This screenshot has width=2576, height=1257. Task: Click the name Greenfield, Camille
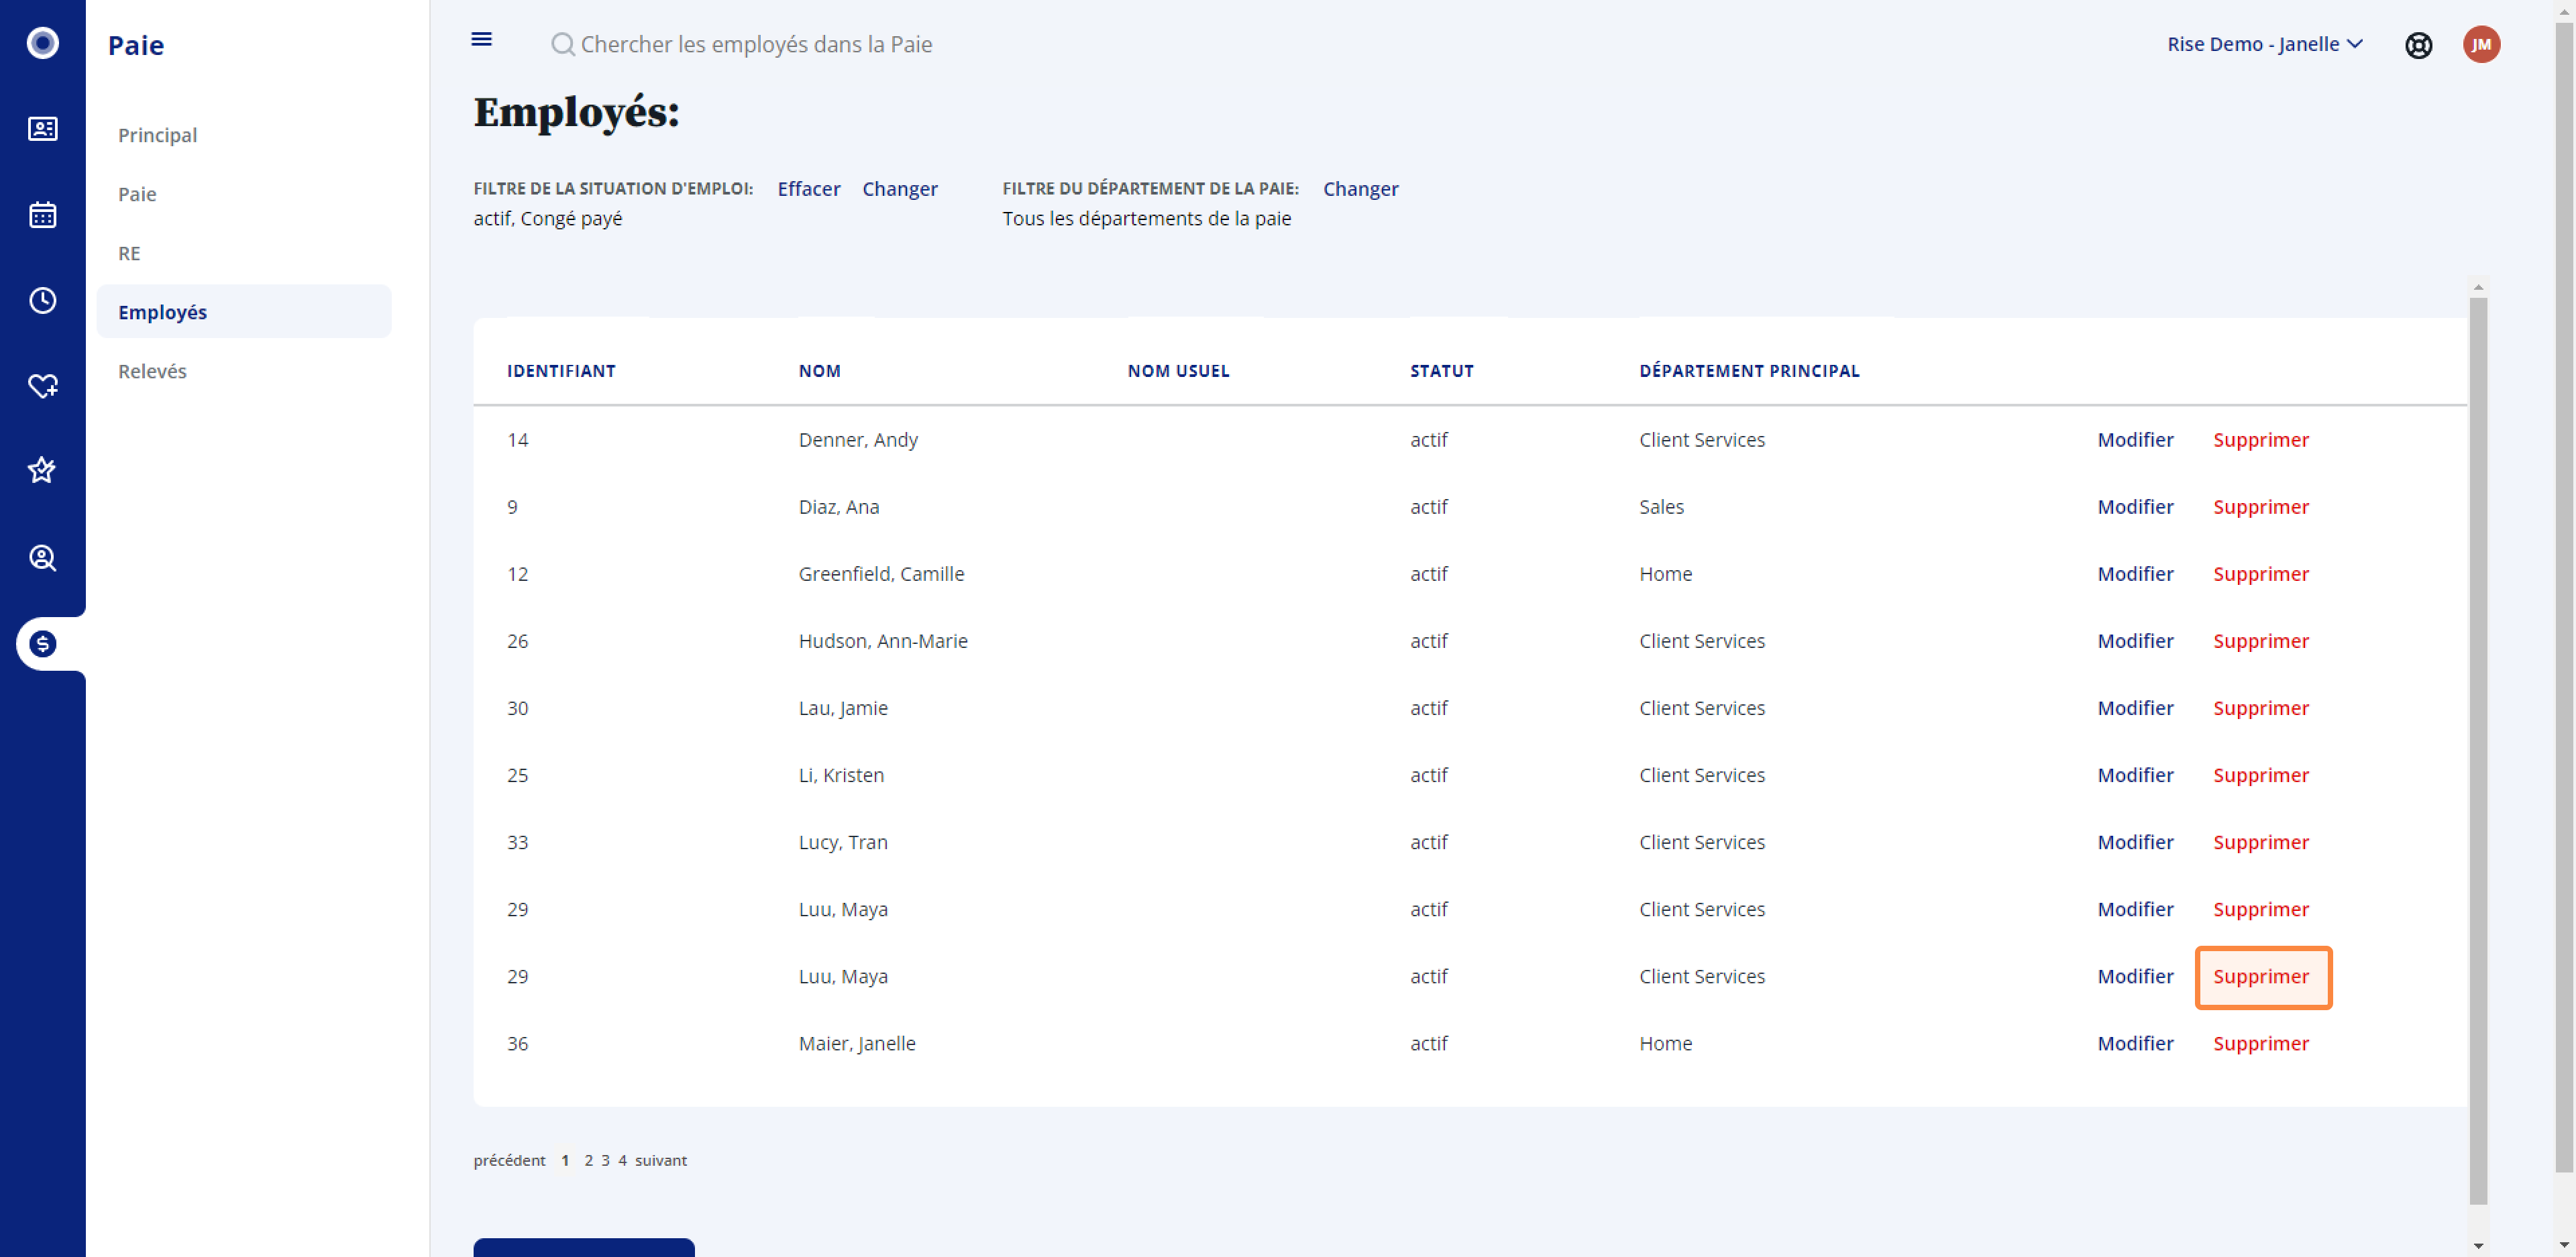[881, 574]
